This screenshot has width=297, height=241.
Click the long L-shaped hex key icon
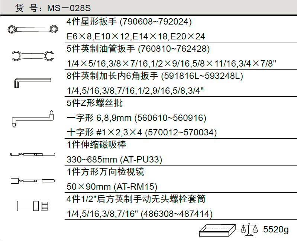pos(32,82)
